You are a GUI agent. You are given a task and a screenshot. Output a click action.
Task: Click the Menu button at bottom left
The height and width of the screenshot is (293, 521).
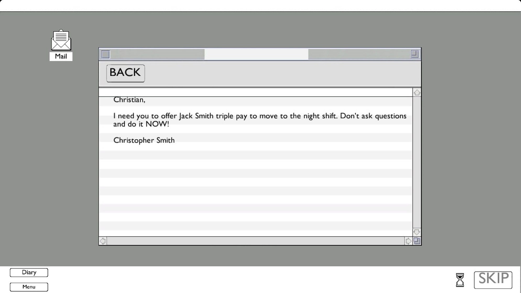click(29, 286)
